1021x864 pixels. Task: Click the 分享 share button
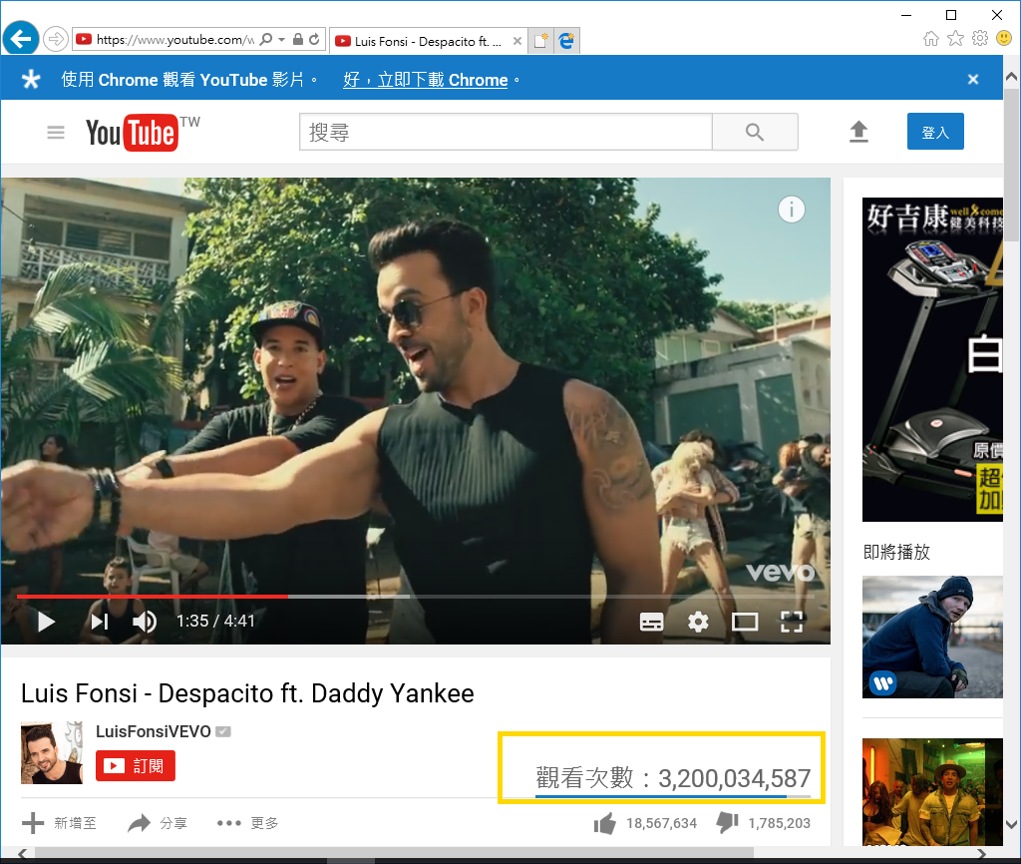click(158, 823)
